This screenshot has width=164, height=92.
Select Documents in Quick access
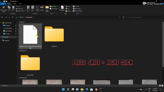(8, 31)
